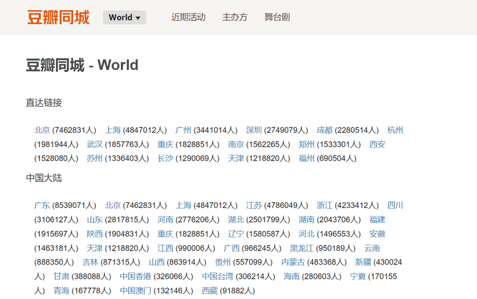This screenshot has width=477, height=299.
Task: Open 北京 link under 直达链接
Action: pyautogui.click(x=42, y=130)
